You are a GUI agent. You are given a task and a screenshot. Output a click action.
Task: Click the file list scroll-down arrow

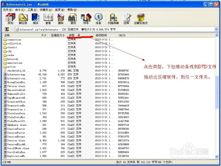pyautogui.click(x=217, y=157)
